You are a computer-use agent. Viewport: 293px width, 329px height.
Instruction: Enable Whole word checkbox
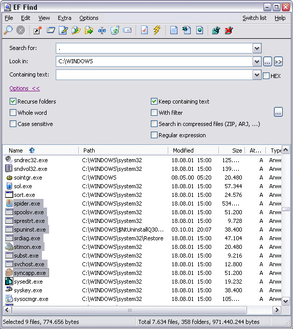click(13, 112)
